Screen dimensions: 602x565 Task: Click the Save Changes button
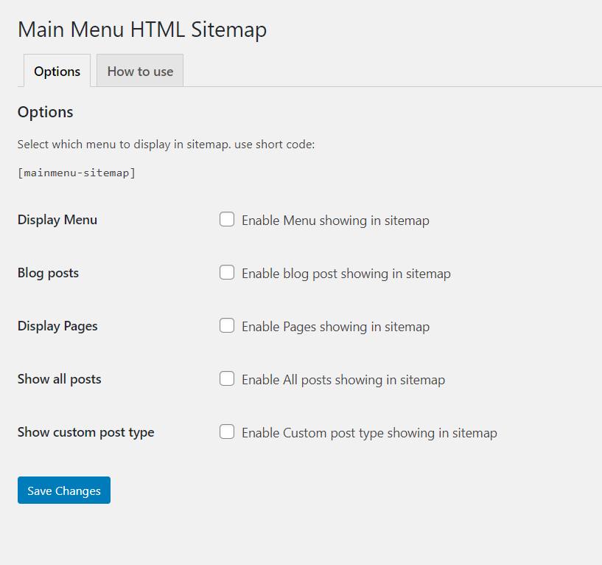pyautogui.click(x=64, y=491)
